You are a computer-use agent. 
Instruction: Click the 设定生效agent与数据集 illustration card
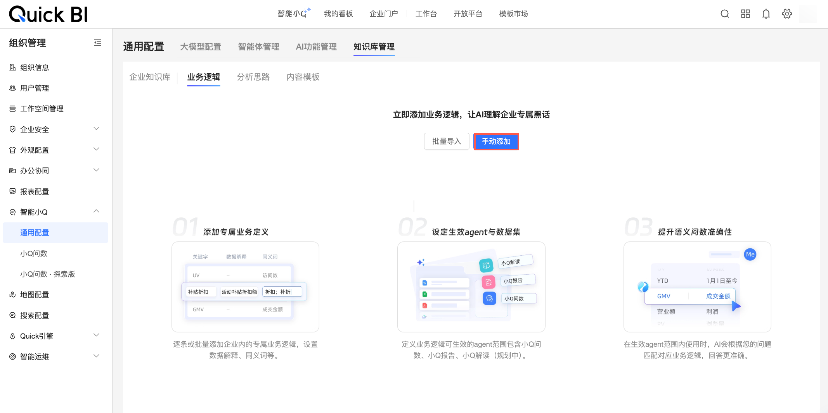click(x=471, y=287)
